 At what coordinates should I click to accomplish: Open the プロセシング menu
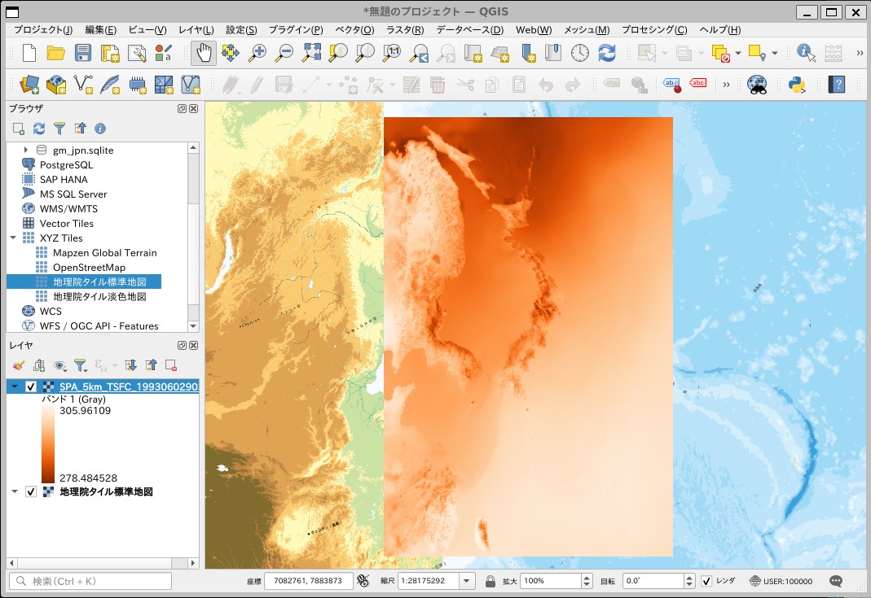tap(653, 30)
